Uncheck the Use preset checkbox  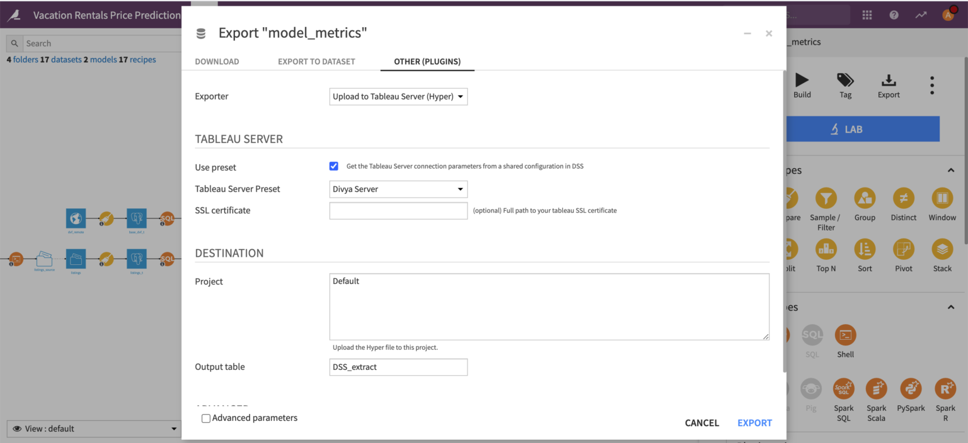tap(333, 165)
